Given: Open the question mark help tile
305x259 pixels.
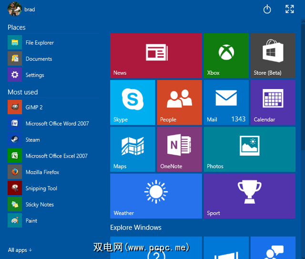Looking at the screenshot, I should pos(156,248).
